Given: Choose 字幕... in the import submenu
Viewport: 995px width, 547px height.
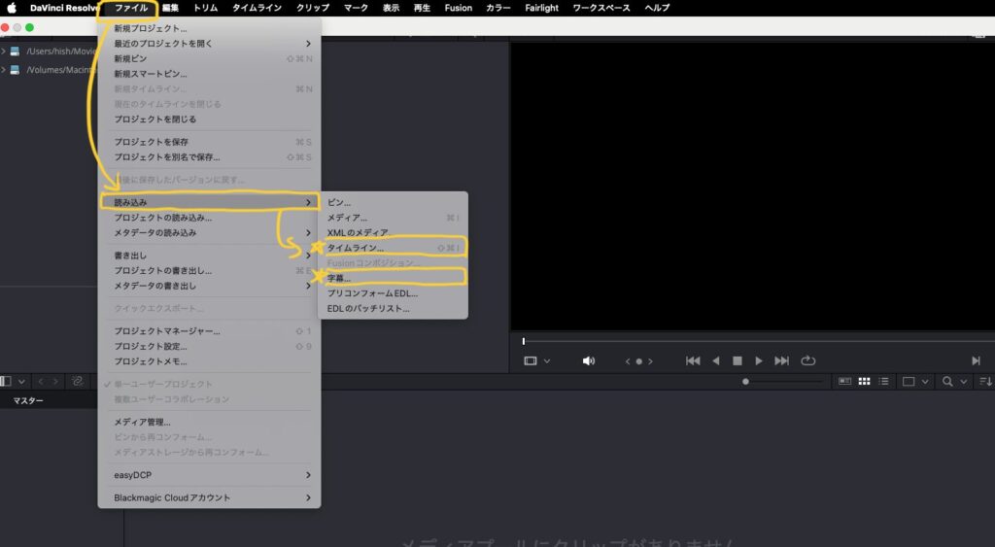Looking at the screenshot, I should [x=393, y=278].
